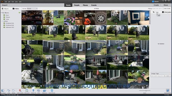The height and width of the screenshot is (96, 172).
Task: Open the View menu
Action: pyautogui.click(x=16, y=2)
